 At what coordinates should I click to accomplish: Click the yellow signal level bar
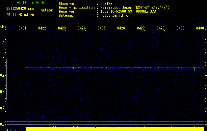pos(115,129)
